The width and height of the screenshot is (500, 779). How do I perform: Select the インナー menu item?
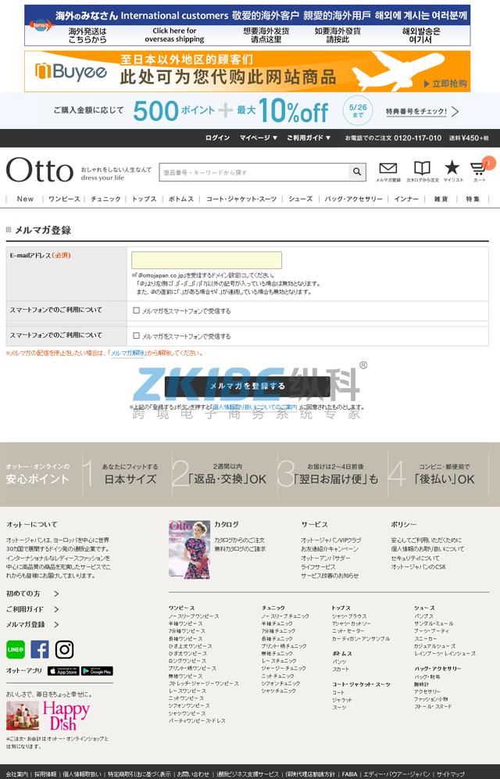(407, 199)
